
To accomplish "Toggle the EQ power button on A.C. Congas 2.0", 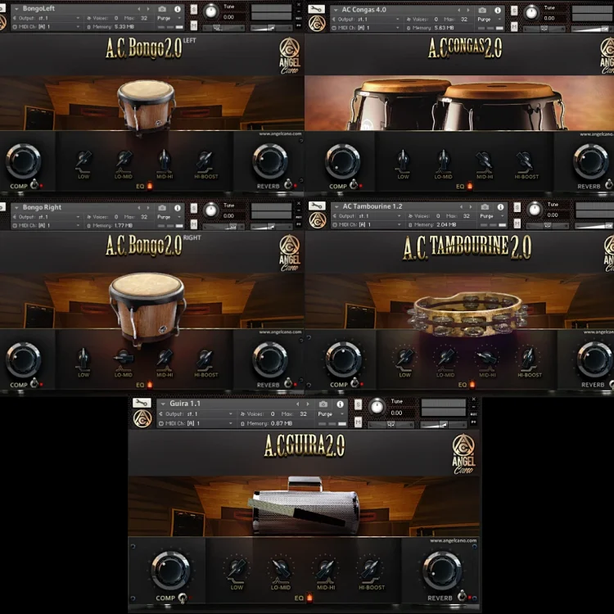I will (470, 186).
